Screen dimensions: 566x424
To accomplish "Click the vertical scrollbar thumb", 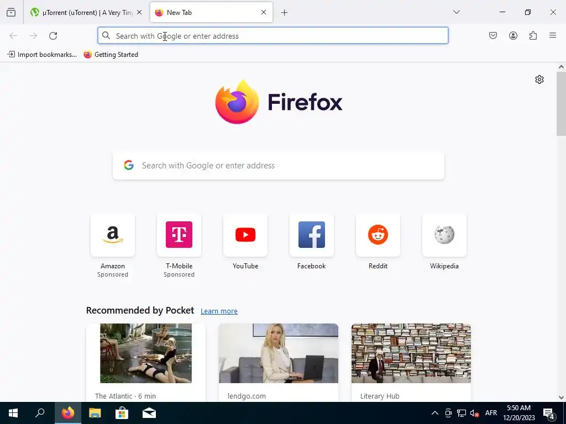I will (561, 103).
